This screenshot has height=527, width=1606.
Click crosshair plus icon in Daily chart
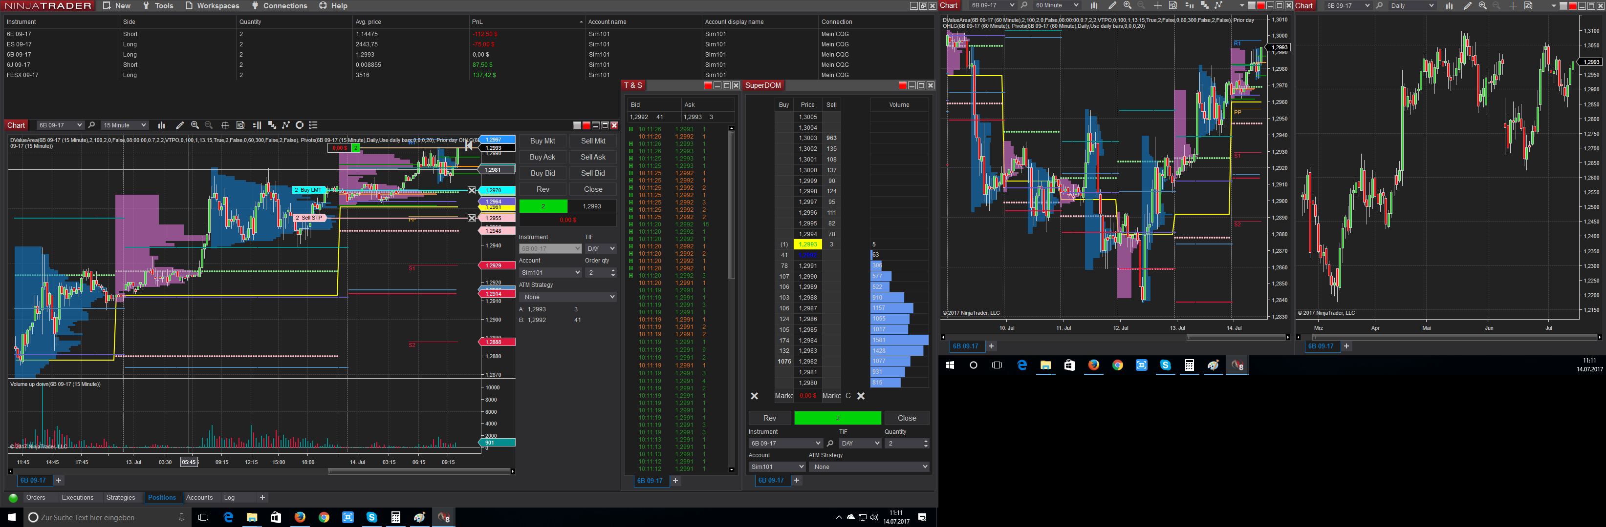1513,5
